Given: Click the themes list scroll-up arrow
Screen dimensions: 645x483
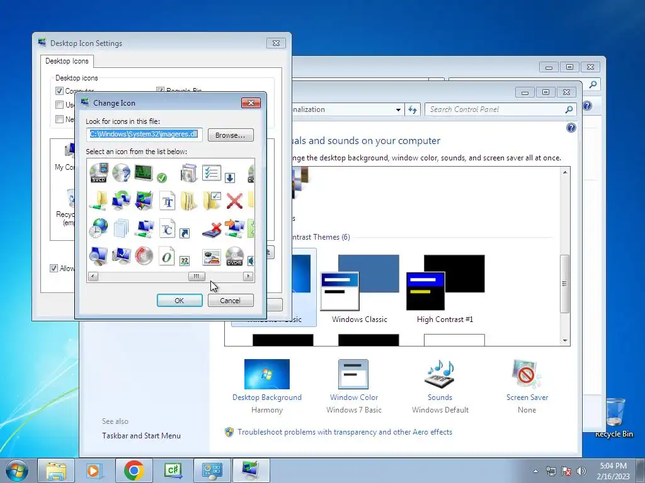Looking at the screenshot, I should [x=565, y=172].
